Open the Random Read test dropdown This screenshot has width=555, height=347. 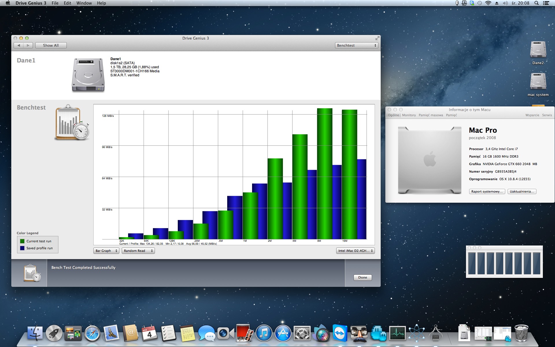click(x=138, y=251)
